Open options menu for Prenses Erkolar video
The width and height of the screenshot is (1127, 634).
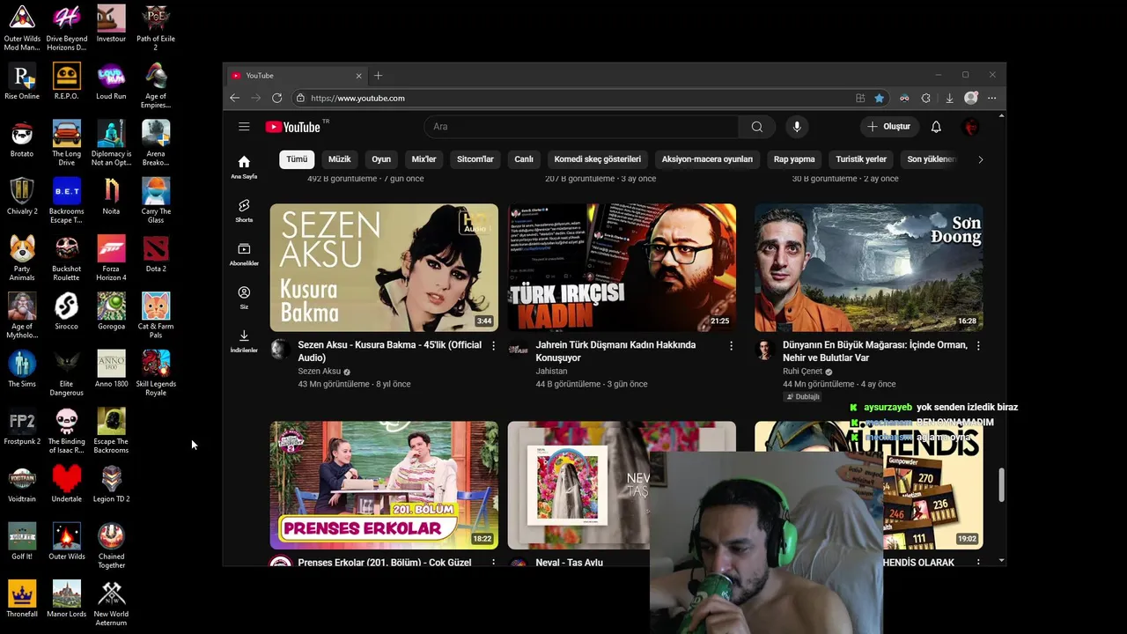pos(493,562)
